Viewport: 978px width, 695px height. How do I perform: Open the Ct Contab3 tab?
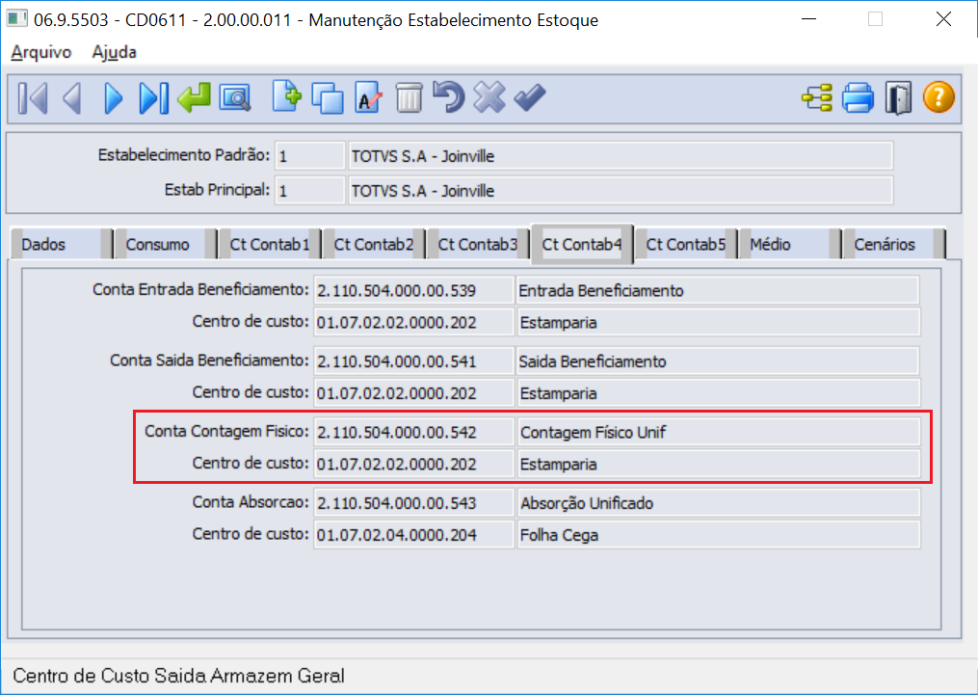[x=478, y=244]
